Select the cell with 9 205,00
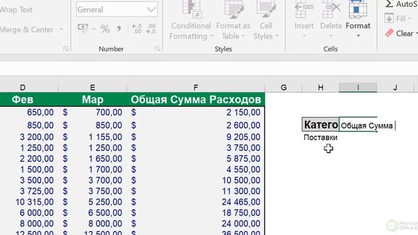This screenshot has height=235, width=418. click(196, 137)
